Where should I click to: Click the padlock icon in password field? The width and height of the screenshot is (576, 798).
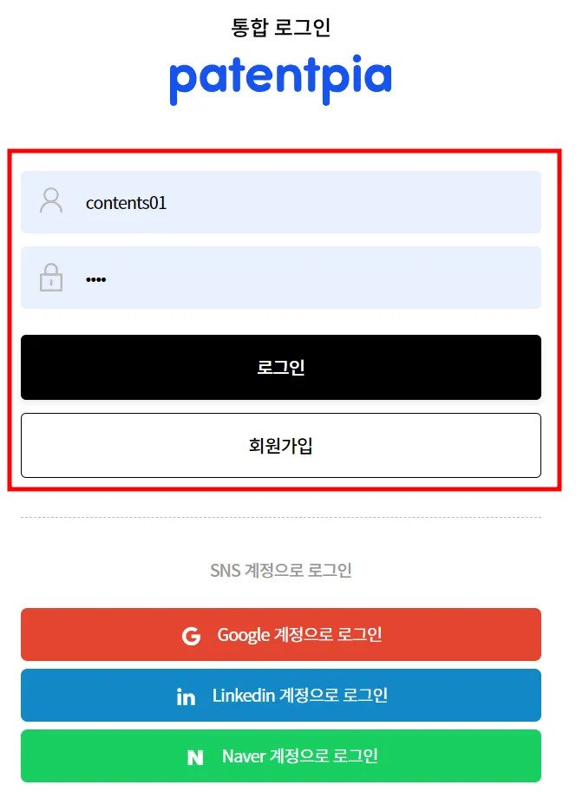[51, 278]
